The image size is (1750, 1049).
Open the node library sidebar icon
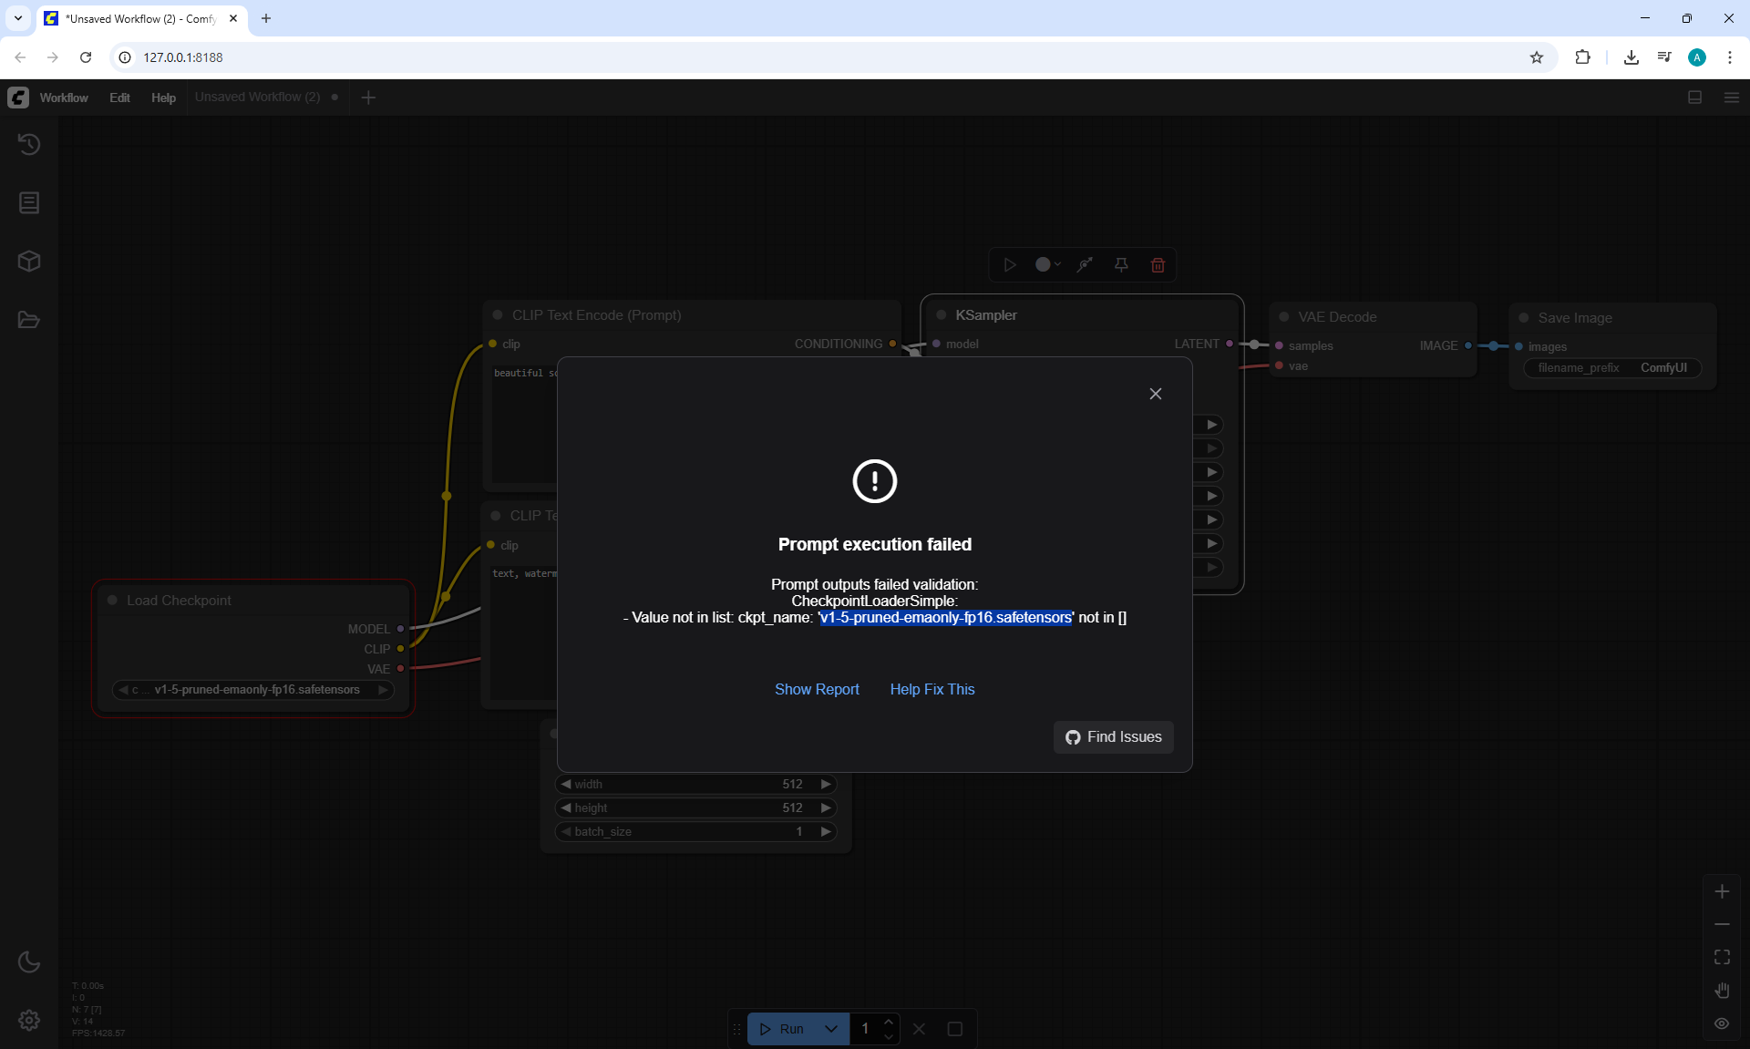coord(29,202)
